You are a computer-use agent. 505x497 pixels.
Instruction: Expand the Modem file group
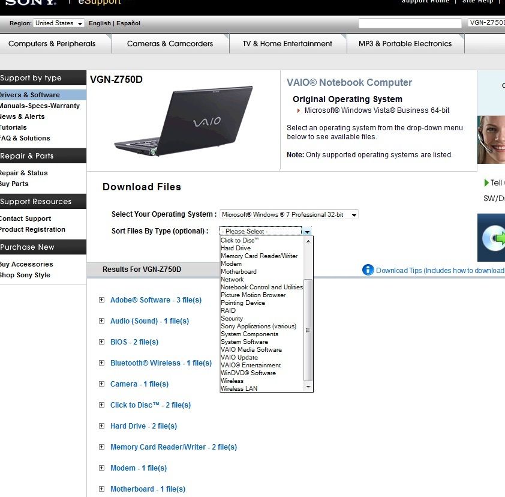[x=101, y=468]
